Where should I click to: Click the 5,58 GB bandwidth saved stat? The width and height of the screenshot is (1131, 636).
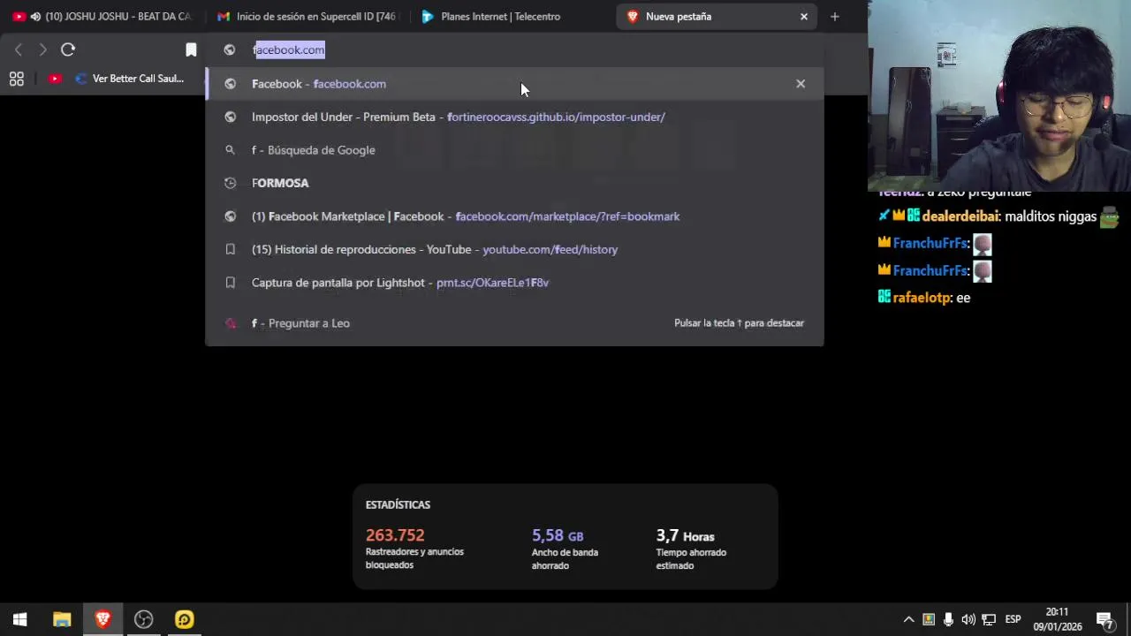click(558, 535)
